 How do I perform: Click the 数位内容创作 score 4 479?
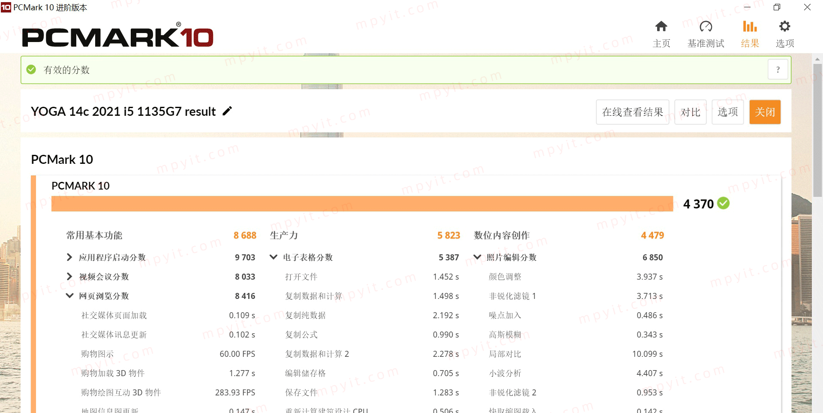652,235
